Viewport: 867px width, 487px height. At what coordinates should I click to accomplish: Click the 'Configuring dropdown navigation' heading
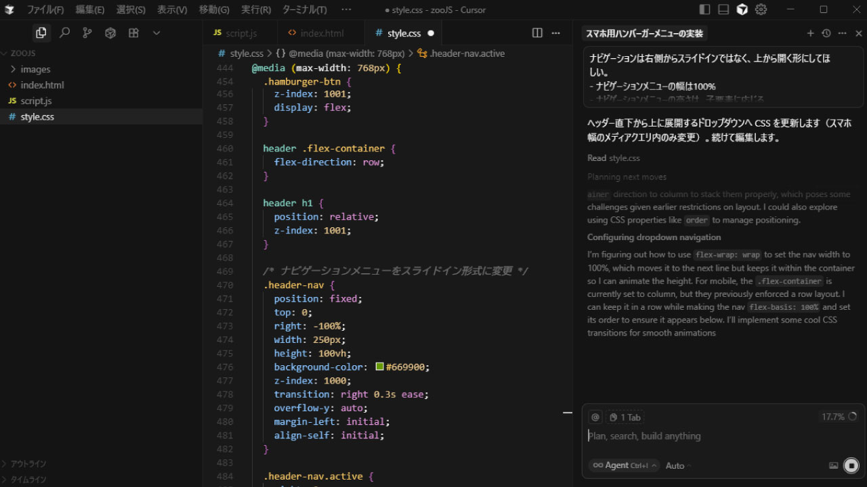pyautogui.click(x=654, y=237)
